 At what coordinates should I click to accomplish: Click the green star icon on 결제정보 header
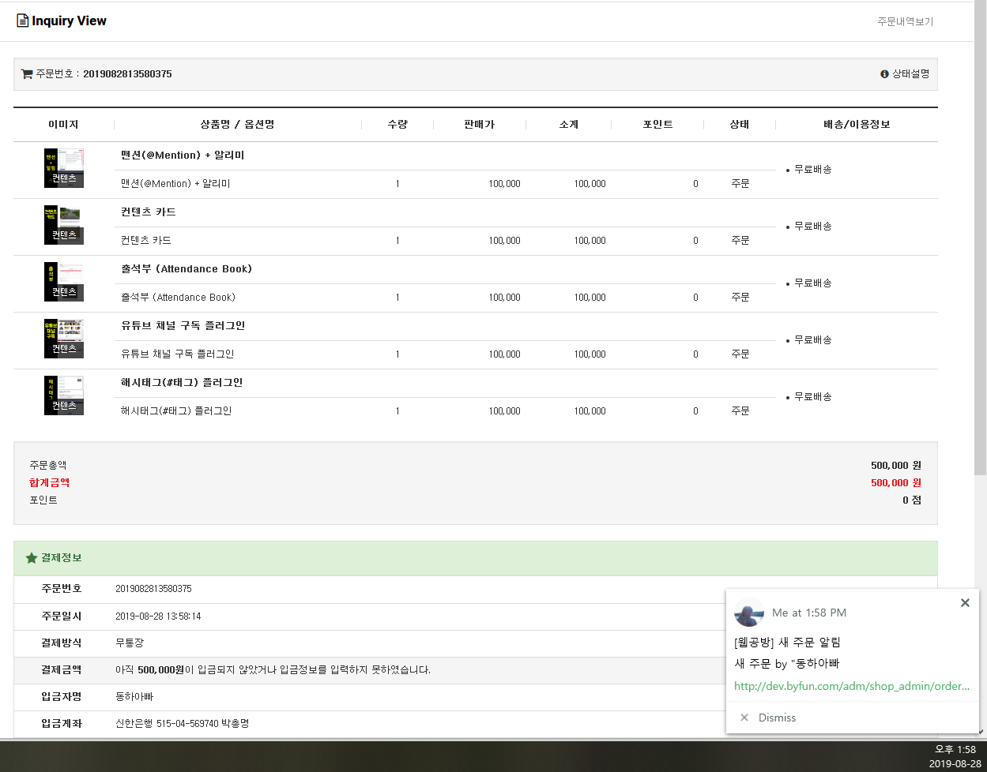pos(30,558)
